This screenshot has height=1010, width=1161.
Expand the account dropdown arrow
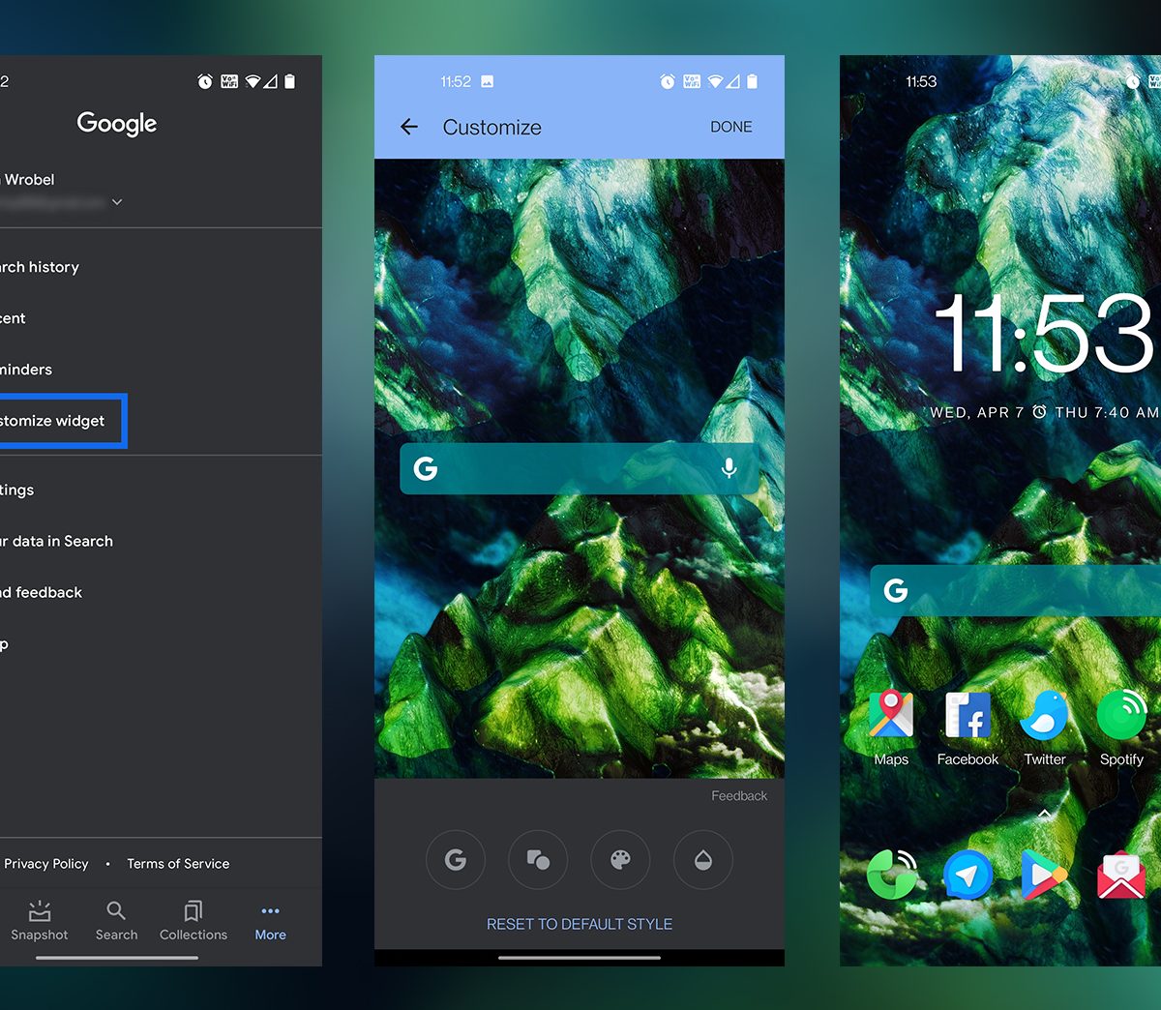tap(117, 202)
